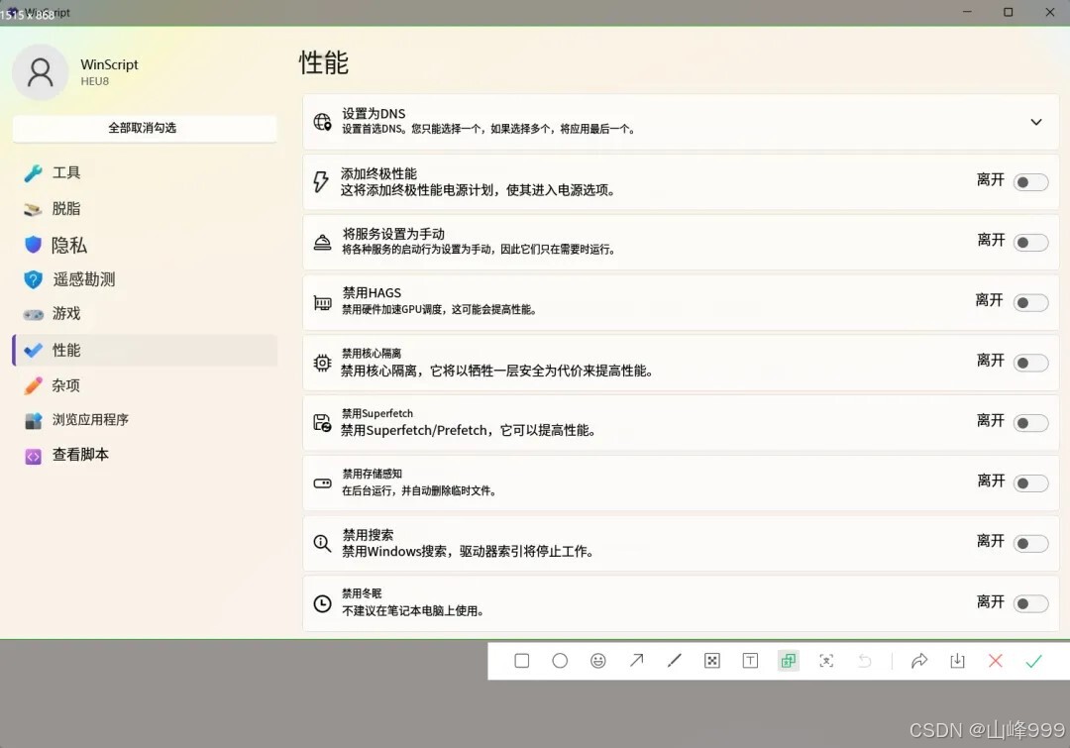This screenshot has height=748, width=1070.
Task: Select 遥感勘测 in the sidebar
Action: pos(145,279)
